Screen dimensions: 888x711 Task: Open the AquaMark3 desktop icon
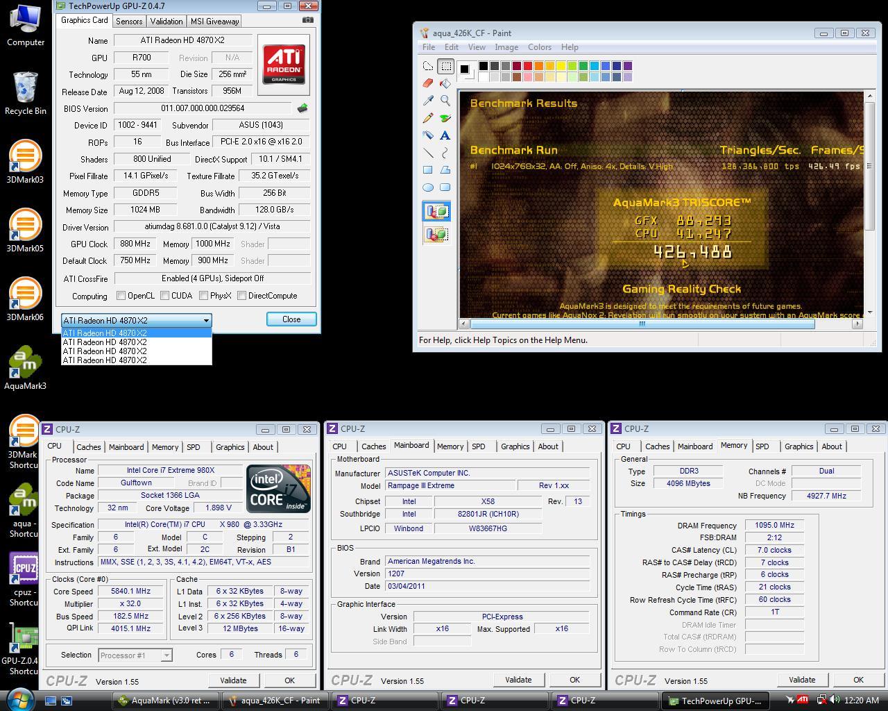25,368
